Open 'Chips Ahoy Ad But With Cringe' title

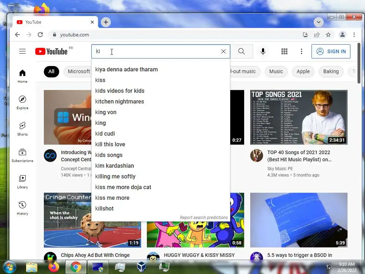click(x=95, y=255)
